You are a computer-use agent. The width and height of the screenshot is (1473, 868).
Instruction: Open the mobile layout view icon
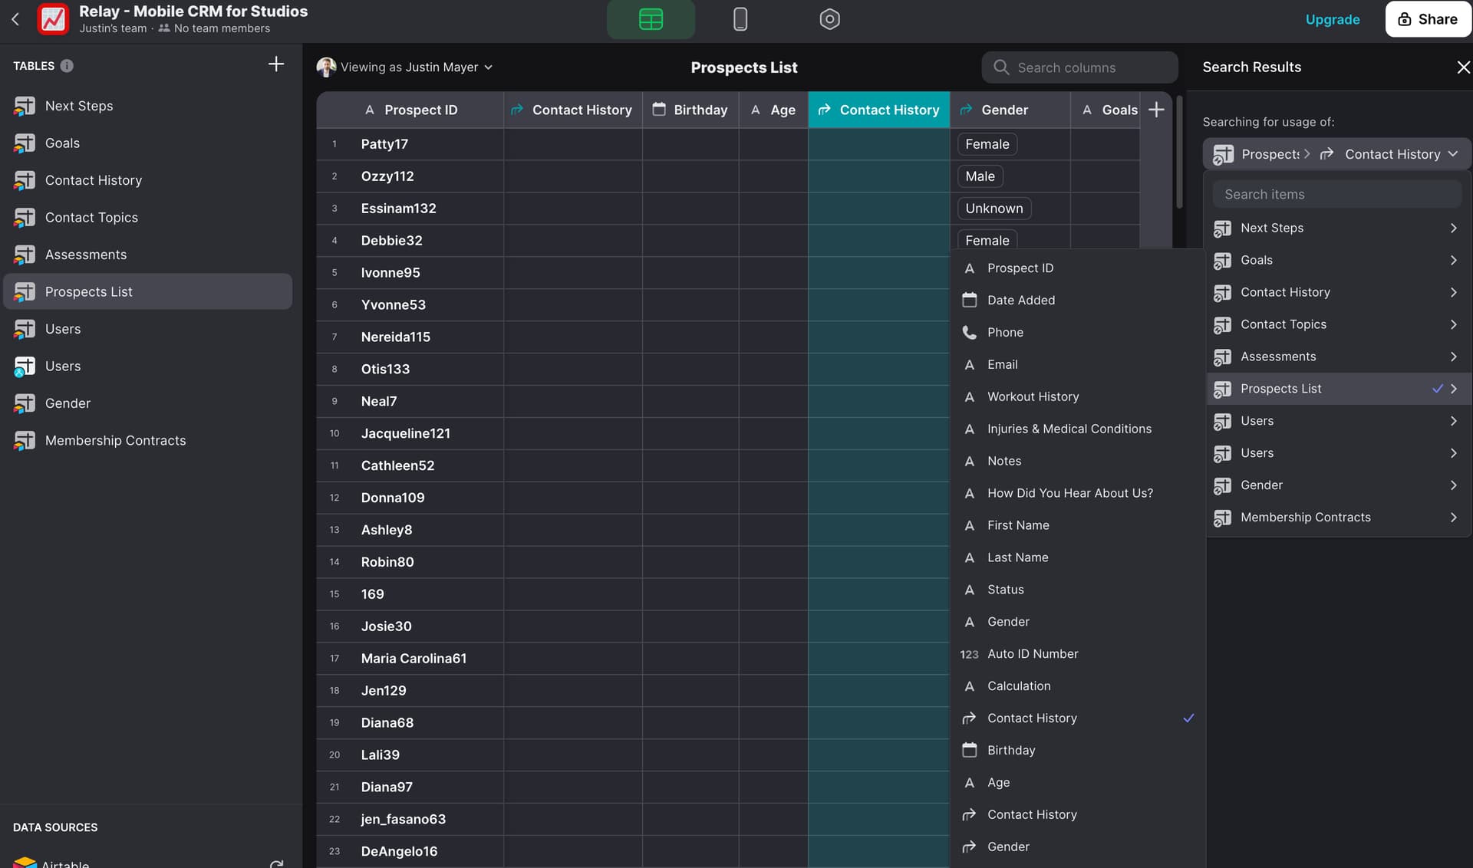coord(740,19)
